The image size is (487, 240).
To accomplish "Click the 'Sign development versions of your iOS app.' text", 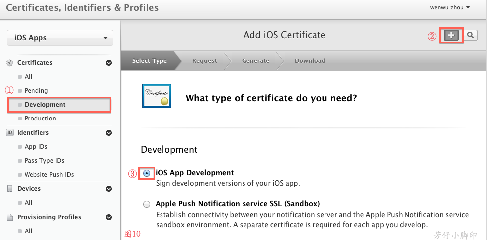I will [228, 183].
